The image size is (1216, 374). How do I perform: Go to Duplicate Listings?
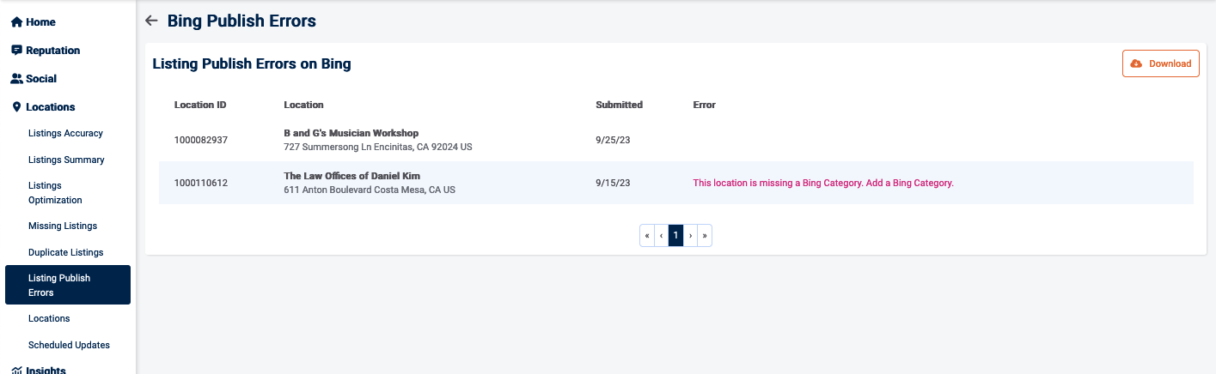point(65,252)
